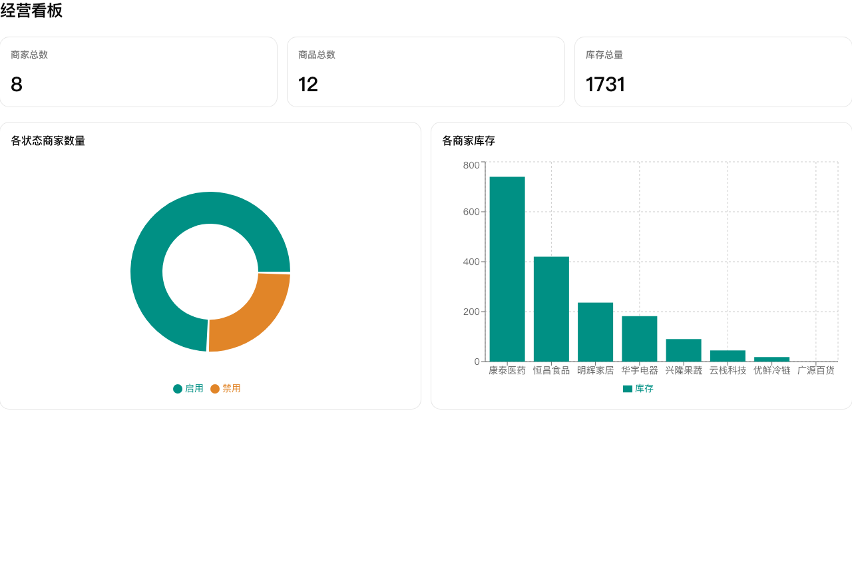Click the 商家总数 card label
The height and width of the screenshot is (586, 852).
pos(29,55)
